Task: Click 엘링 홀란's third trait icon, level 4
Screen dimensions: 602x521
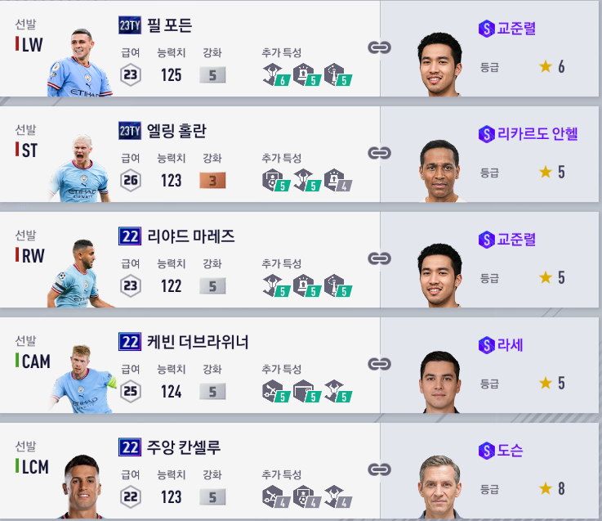Action: click(x=338, y=180)
